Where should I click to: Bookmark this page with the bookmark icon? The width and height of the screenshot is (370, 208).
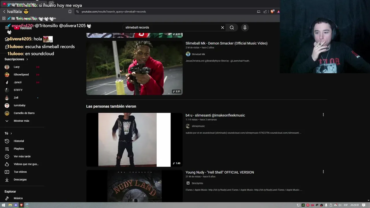click(70, 12)
